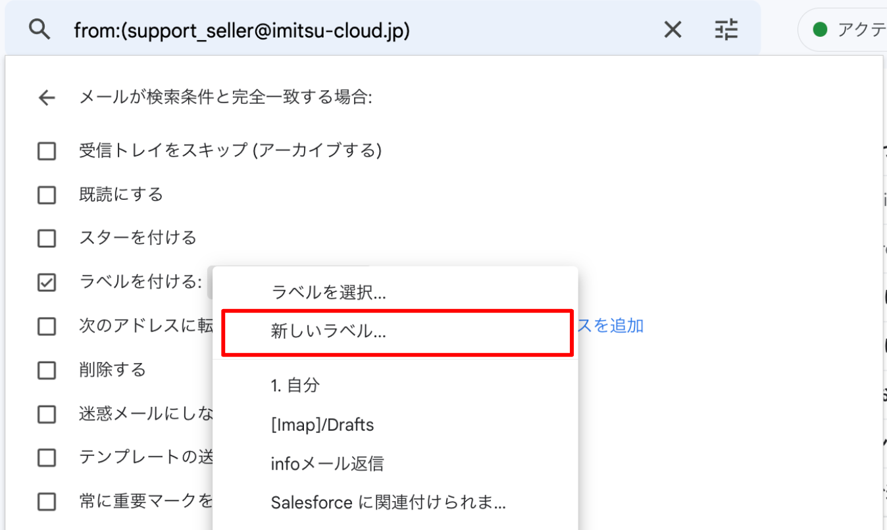Tick the スターを付ける checkbox
The image size is (887, 530).
(x=47, y=238)
